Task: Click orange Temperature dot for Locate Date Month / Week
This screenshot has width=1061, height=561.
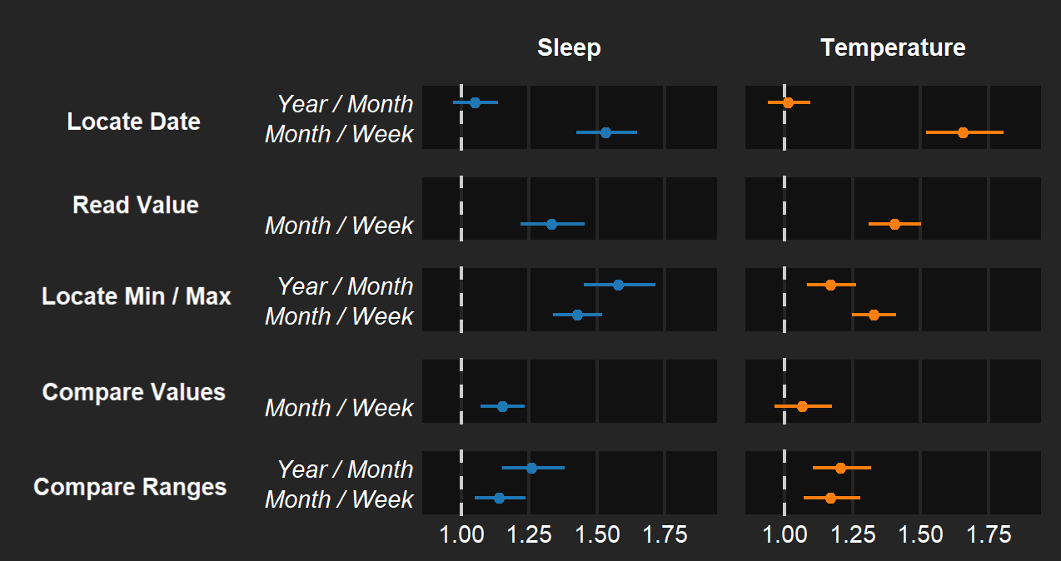Action: click(963, 132)
